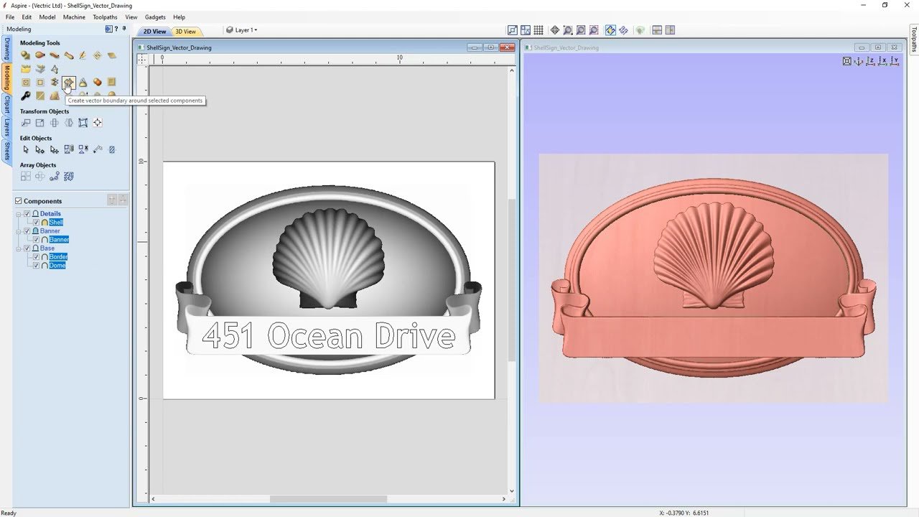The width and height of the screenshot is (919, 517).
Task: Open the Toolpaths menu
Action: [104, 17]
